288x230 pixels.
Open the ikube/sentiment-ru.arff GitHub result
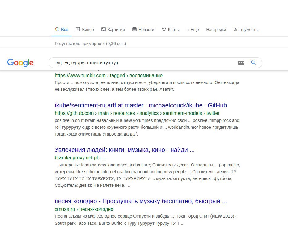[x=141, y=105]
